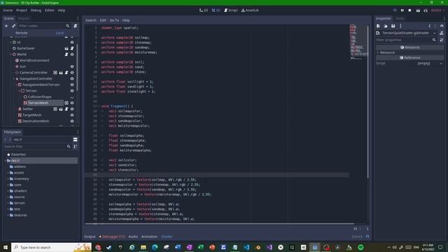Select the Local scene tree button
The height and width of the screenshot is (252, 448).
pyautogui.click(x=59, y=33)
